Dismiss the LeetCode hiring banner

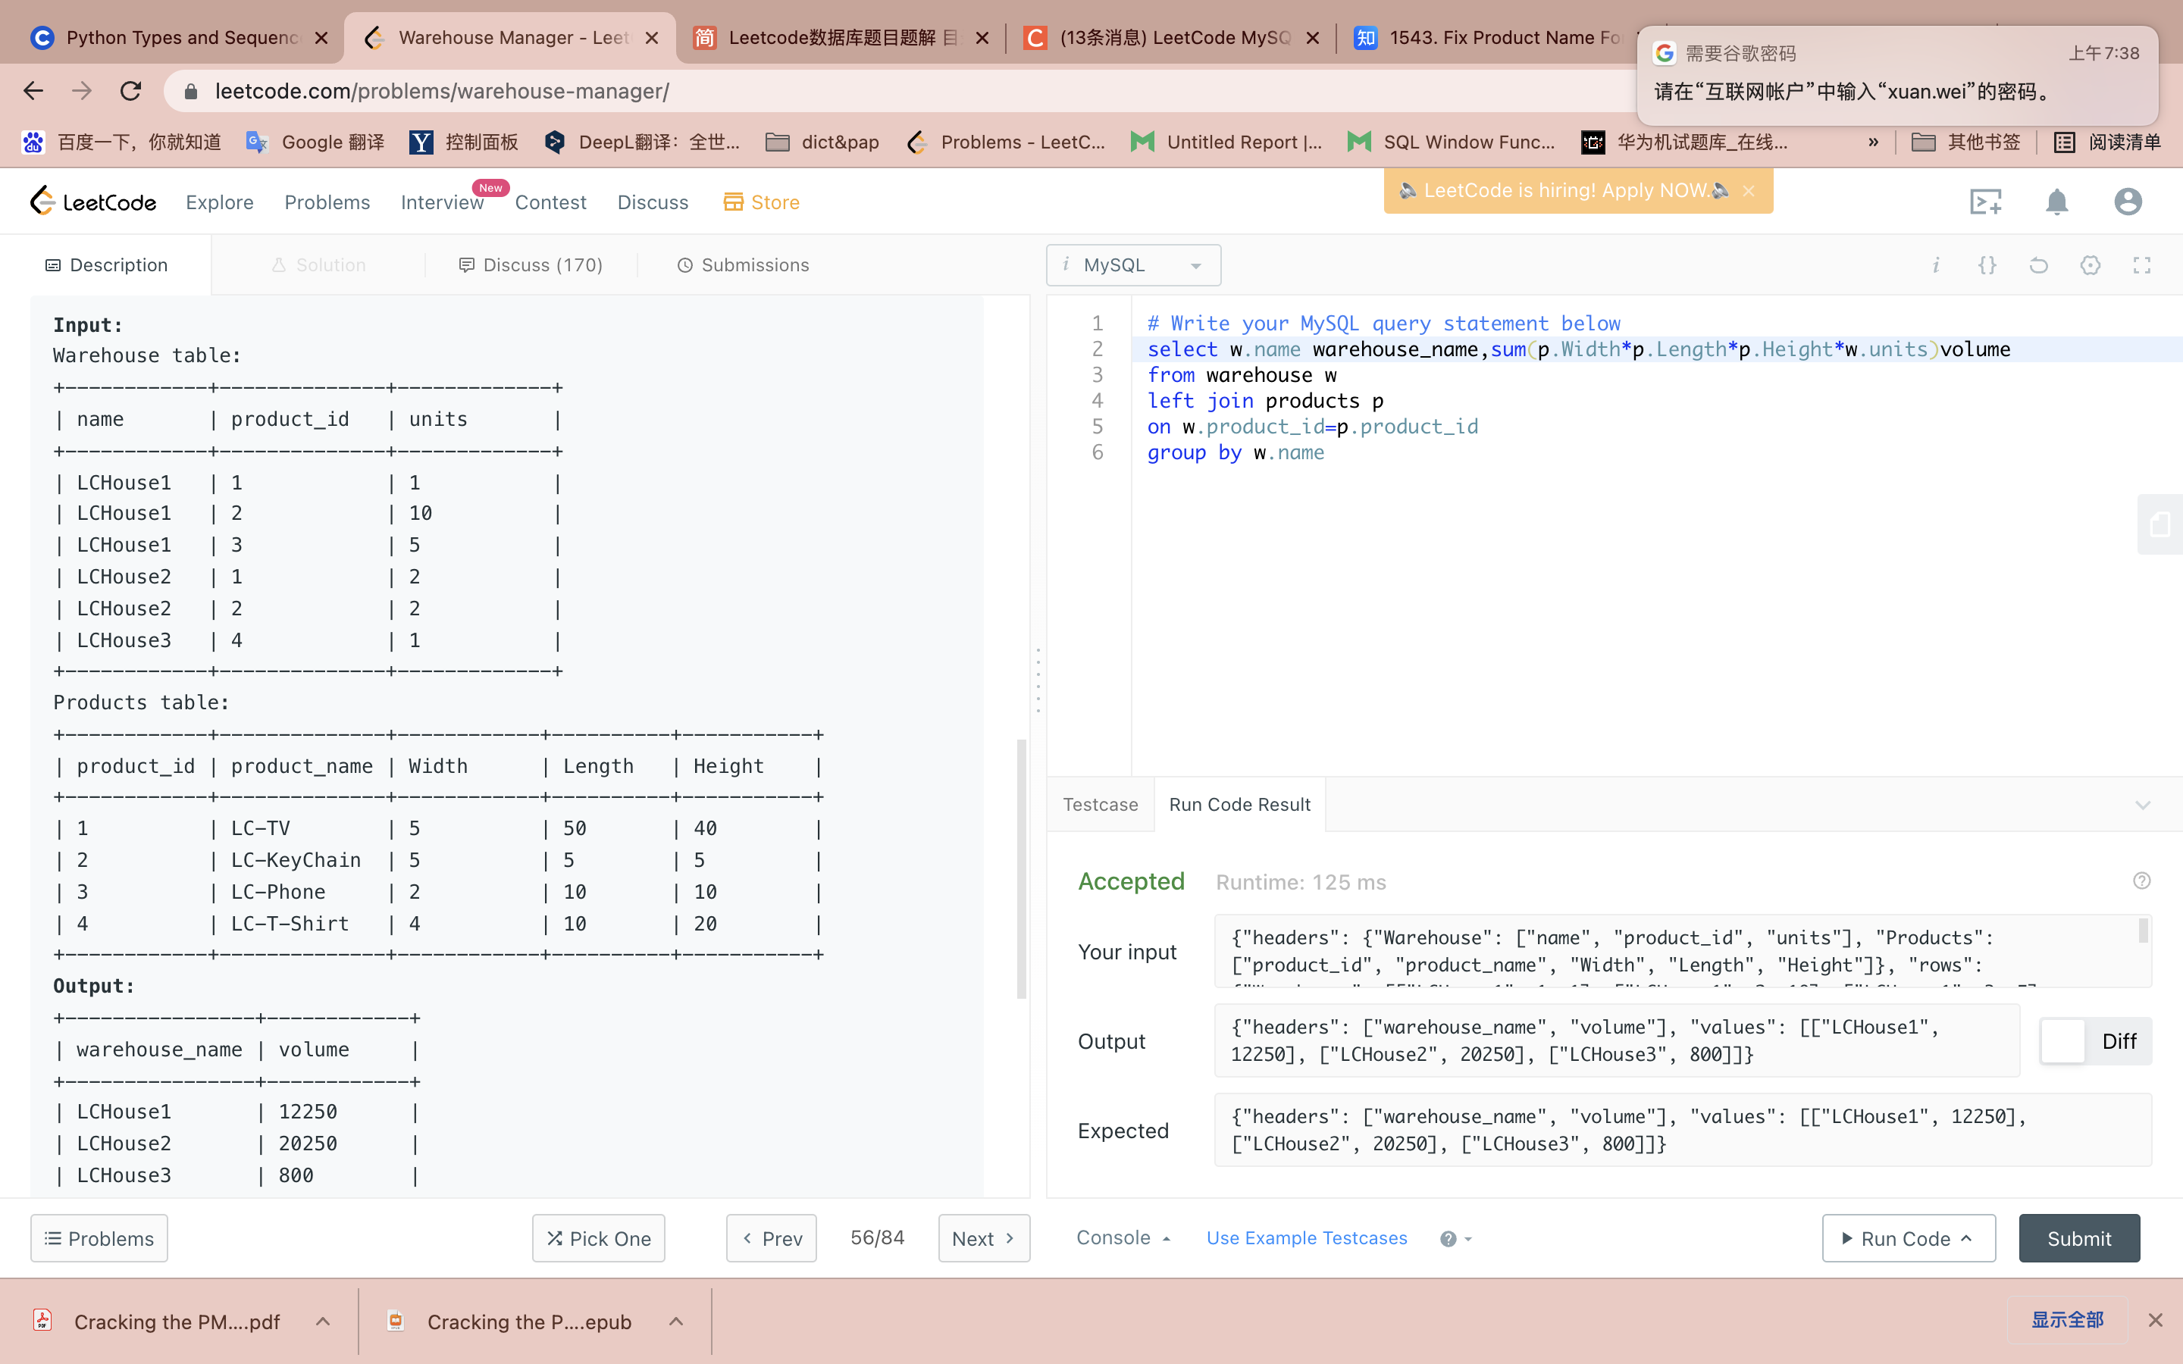[x=1748, y=190]
